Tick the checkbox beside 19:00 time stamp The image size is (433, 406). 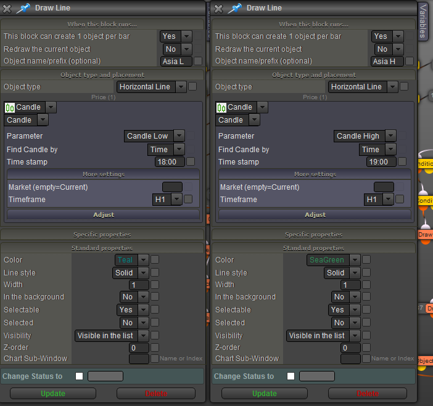pos(402,161)
